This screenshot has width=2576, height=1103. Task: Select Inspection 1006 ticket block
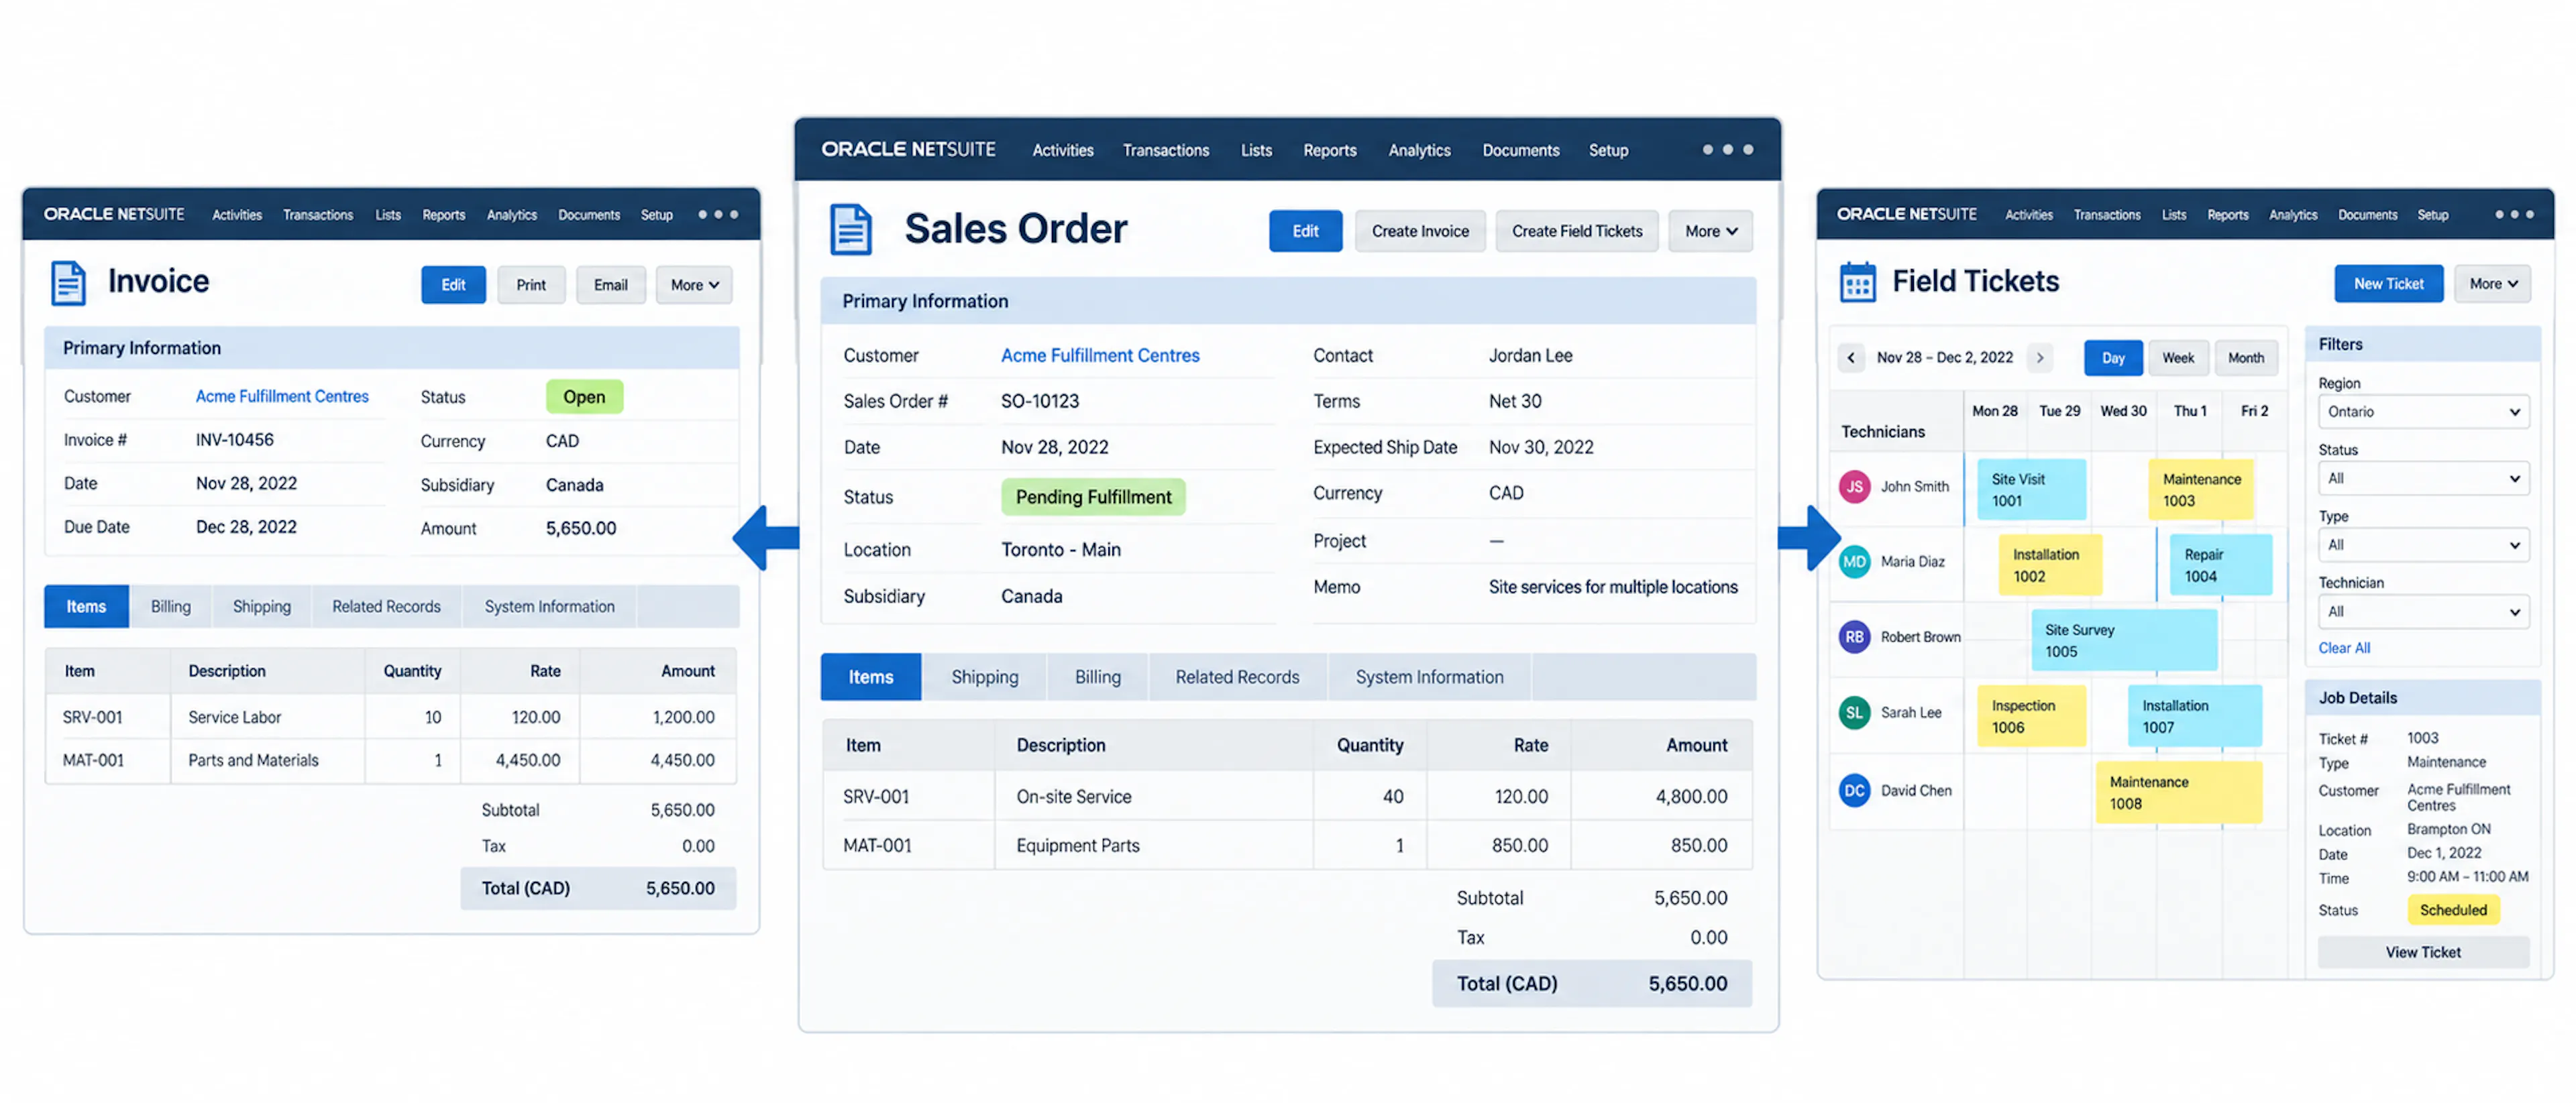(x=2031, y=715)
